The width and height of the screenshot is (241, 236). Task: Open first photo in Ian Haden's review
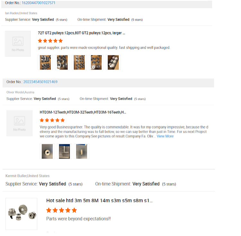click(45, 62)
